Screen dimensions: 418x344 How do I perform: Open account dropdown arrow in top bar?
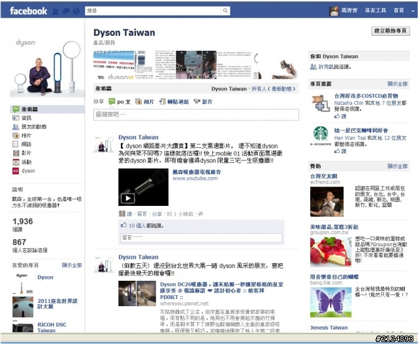413,11
